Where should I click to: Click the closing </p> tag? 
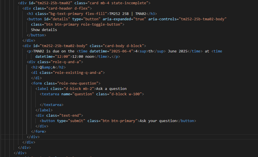pyautogui.click(x=116, y=57)
